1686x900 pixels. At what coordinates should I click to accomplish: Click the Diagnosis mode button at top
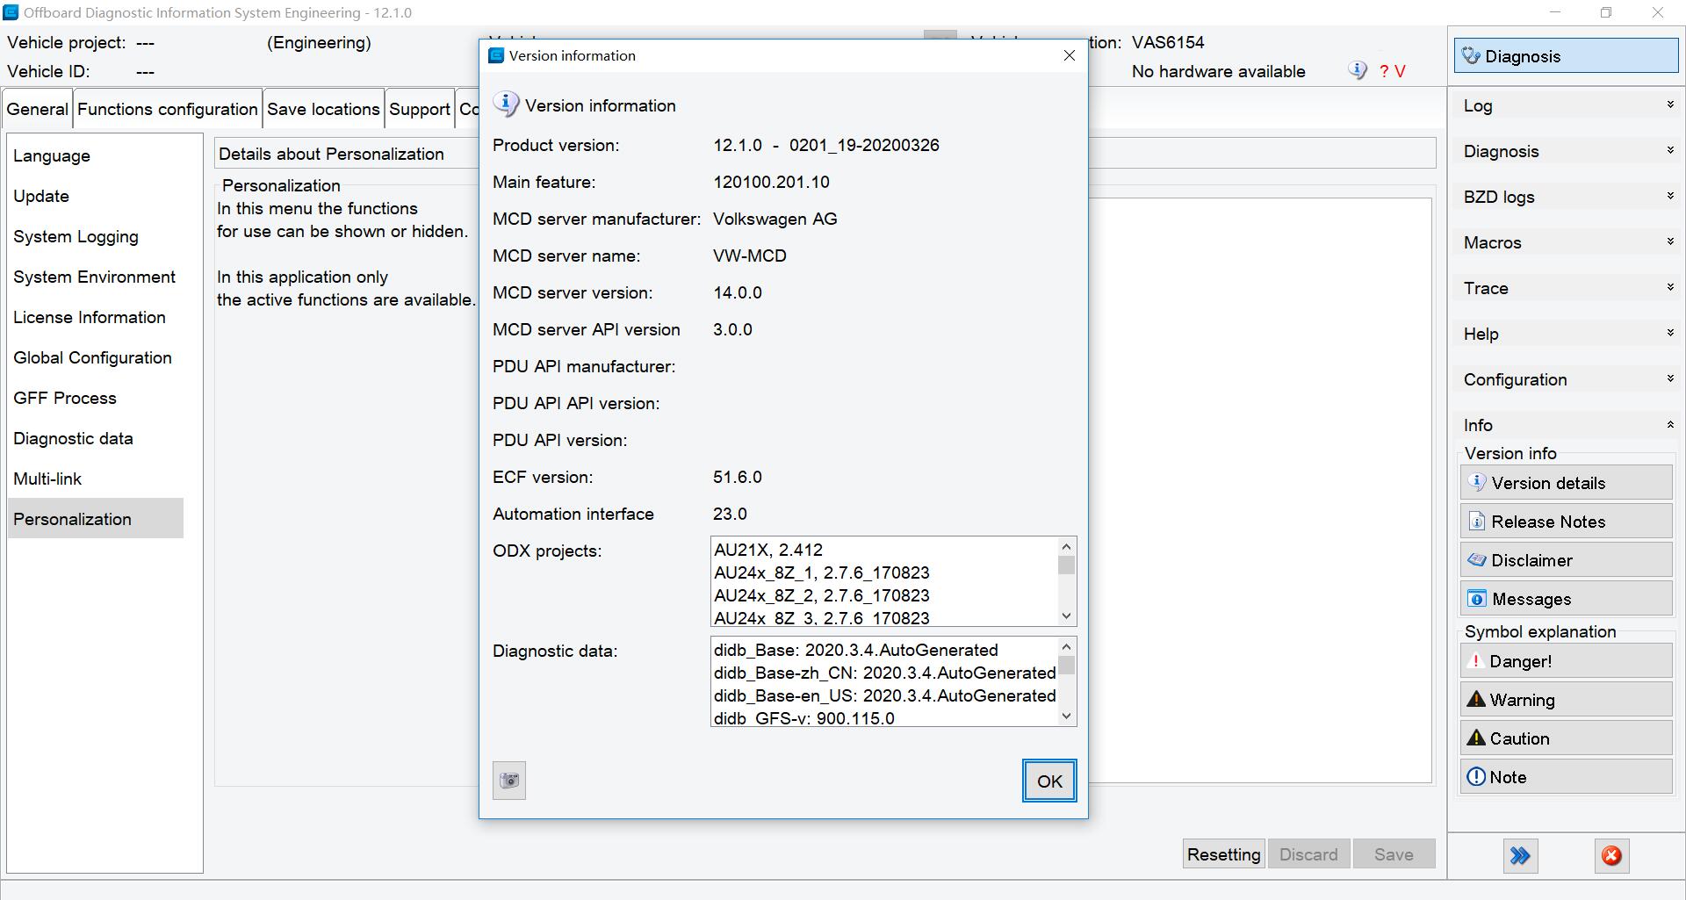coord(1566,56)
